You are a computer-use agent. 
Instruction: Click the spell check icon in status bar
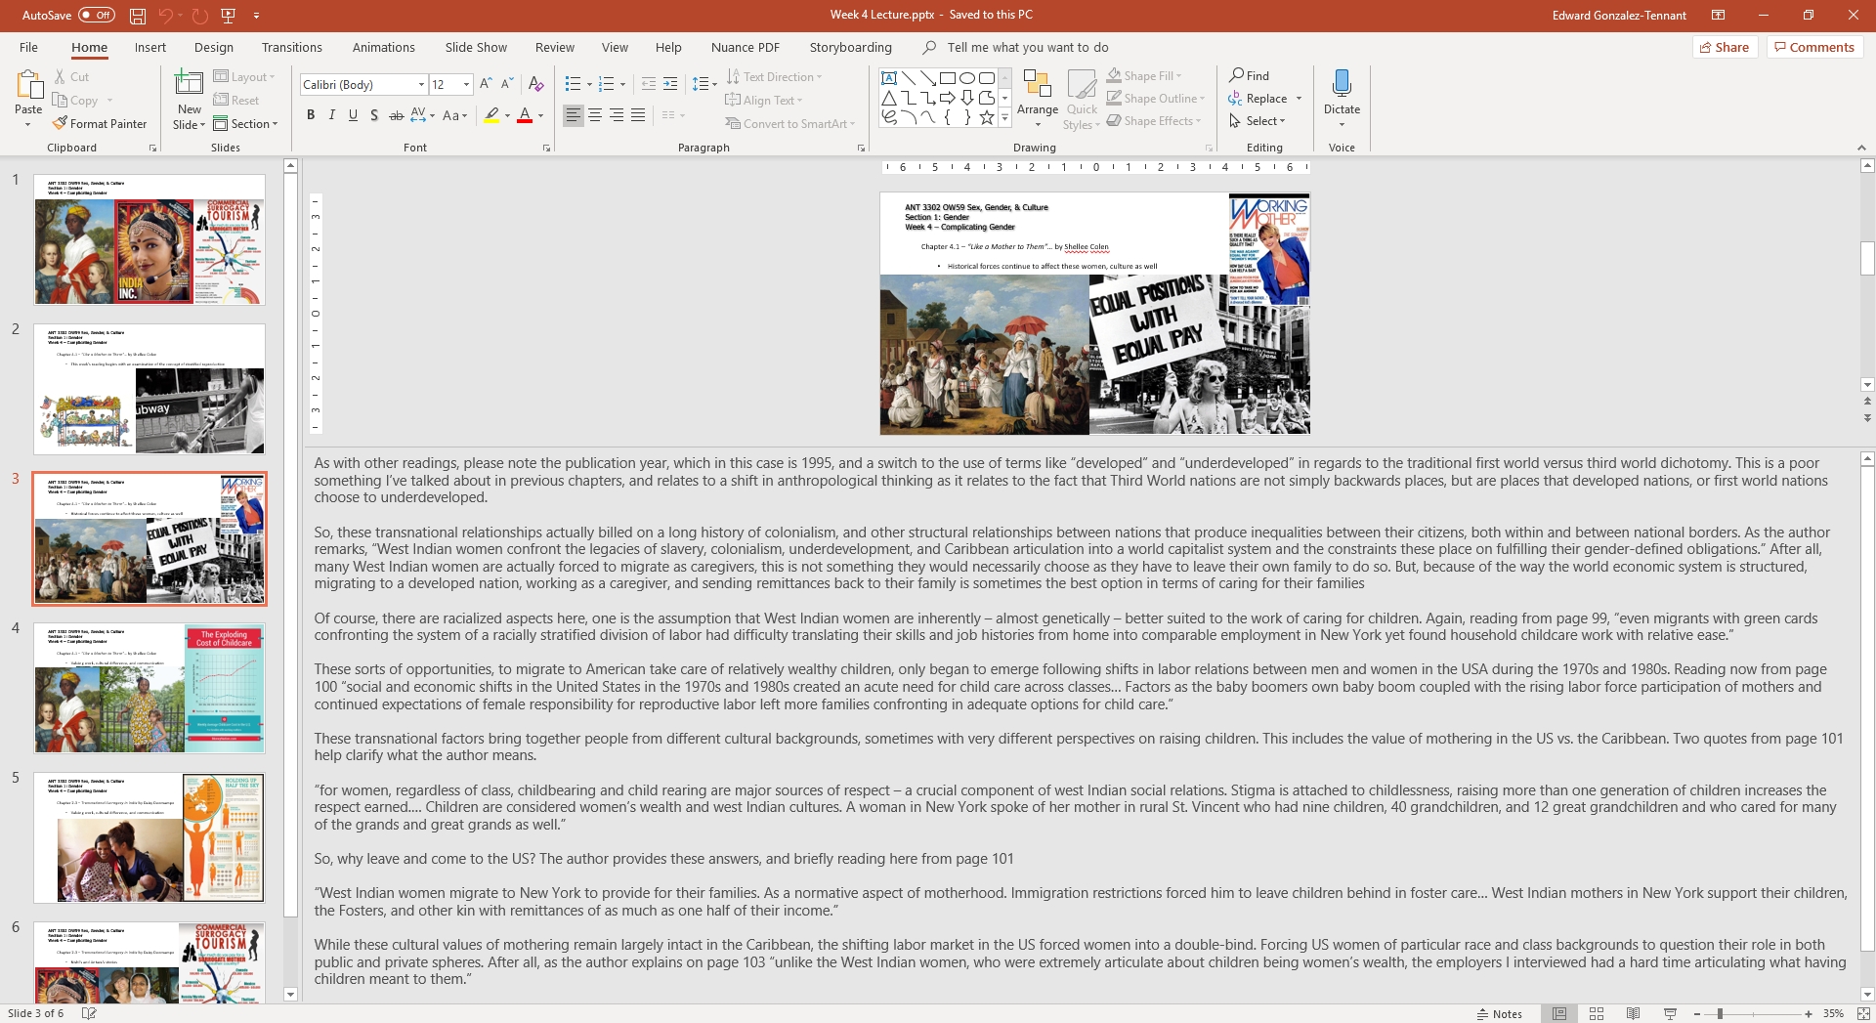coord(89,1013)
